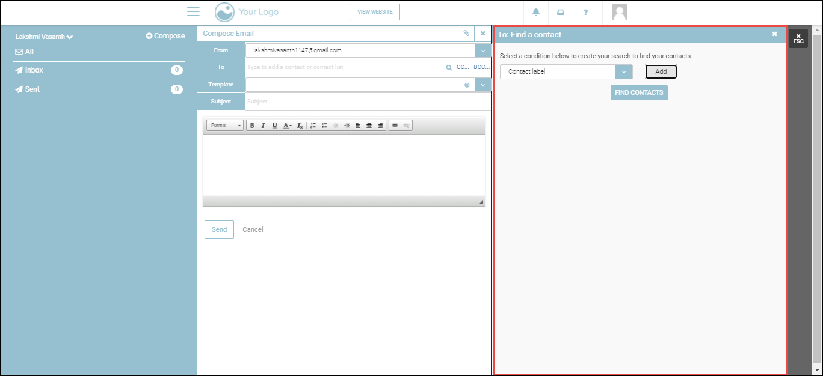Insert a link in the editor

click(395, 126)
